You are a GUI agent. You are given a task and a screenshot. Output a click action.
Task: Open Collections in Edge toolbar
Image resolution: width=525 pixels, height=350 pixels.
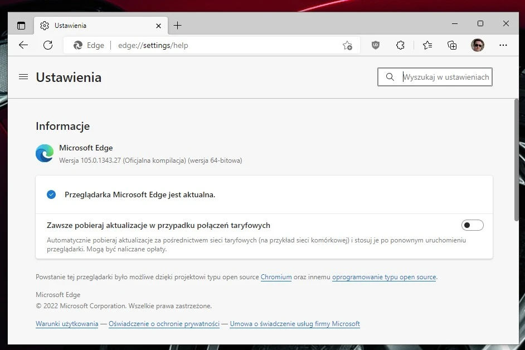pos(451,45)
